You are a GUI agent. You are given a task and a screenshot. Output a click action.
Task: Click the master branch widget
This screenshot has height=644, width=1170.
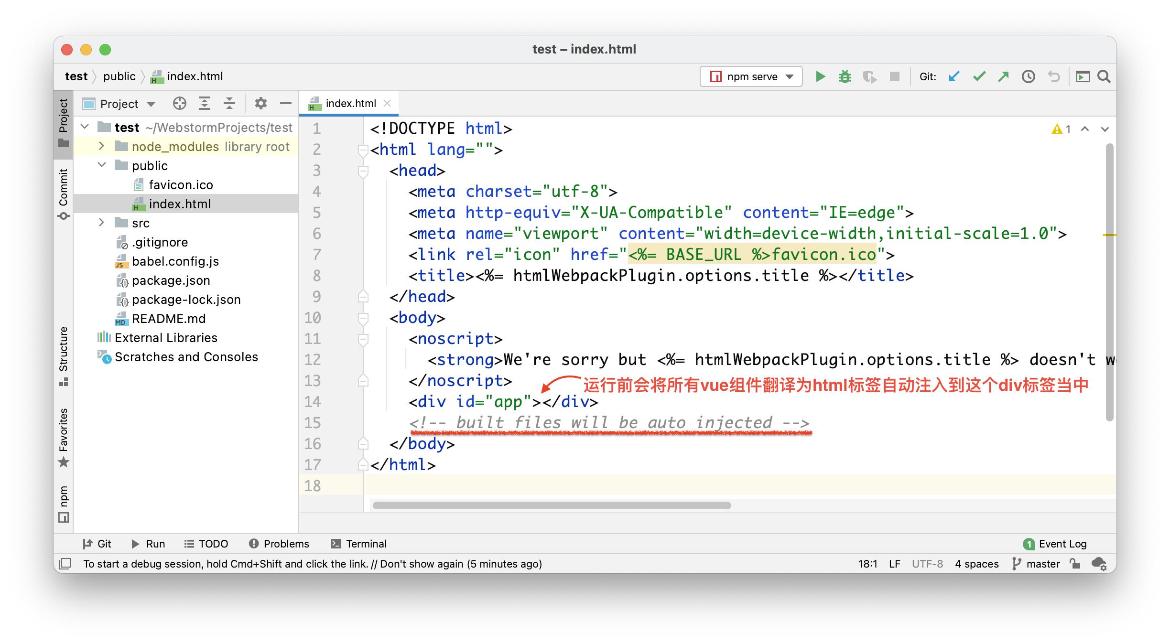coord(1036,564)
